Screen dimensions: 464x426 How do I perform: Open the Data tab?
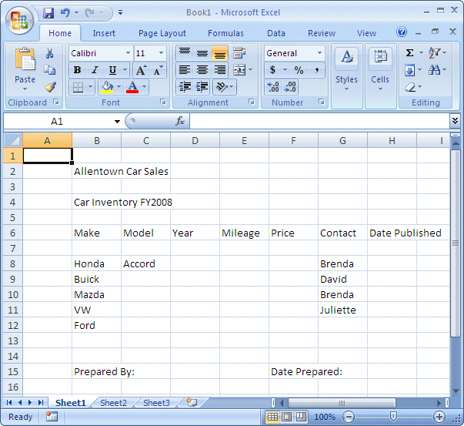[x=276, y=33]
